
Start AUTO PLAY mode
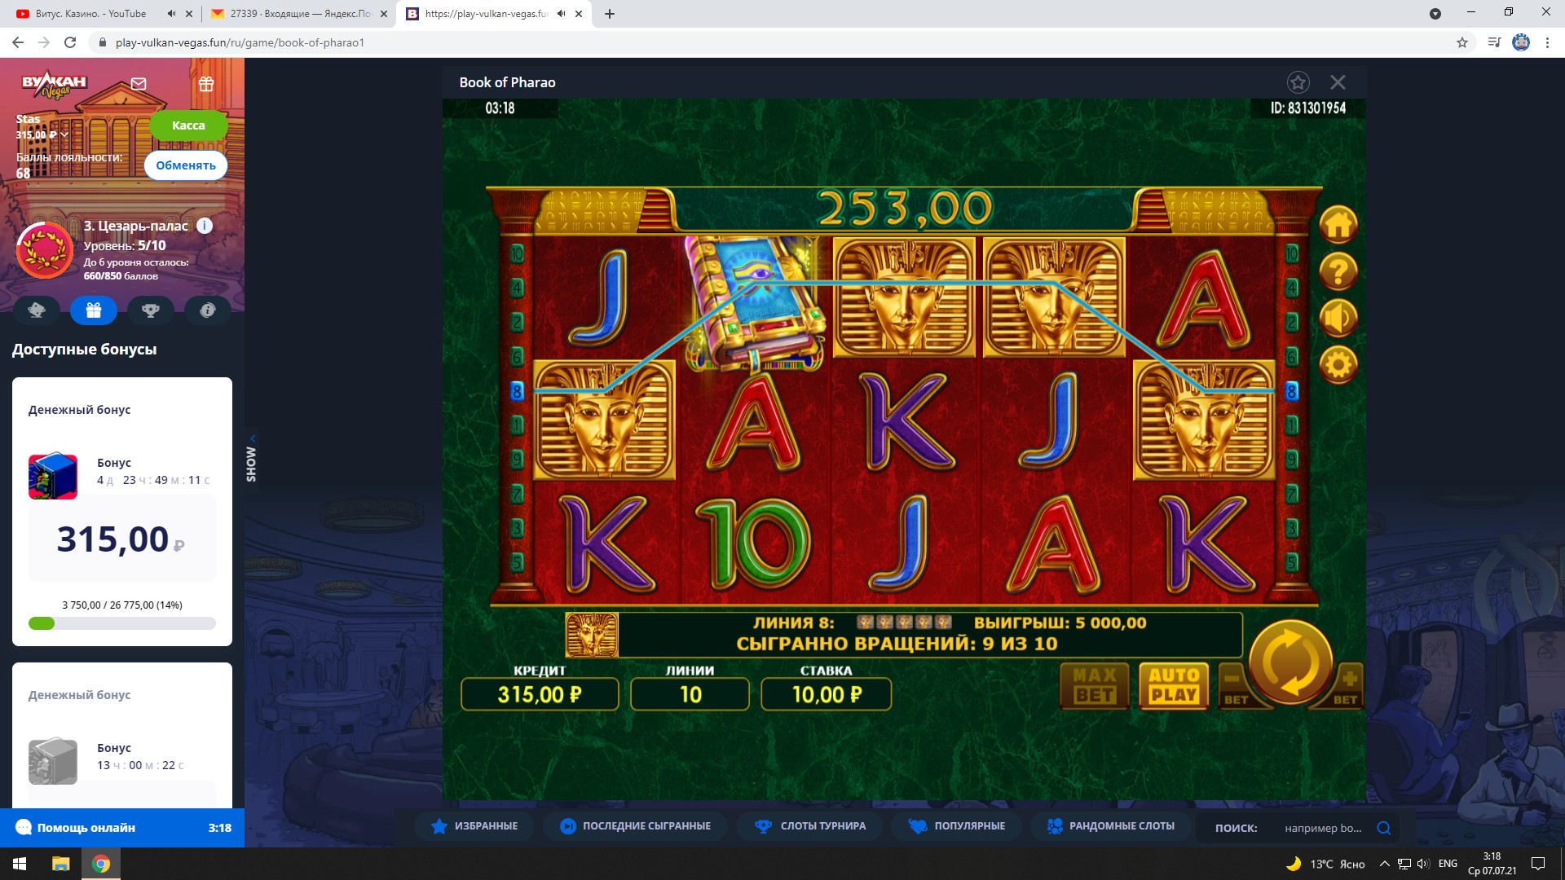[x=1174, y=685]
